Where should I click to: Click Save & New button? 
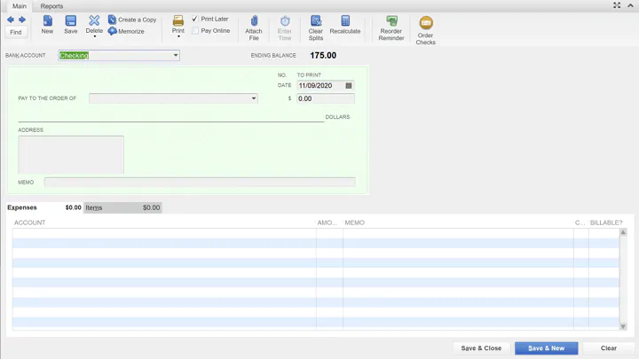546,348
